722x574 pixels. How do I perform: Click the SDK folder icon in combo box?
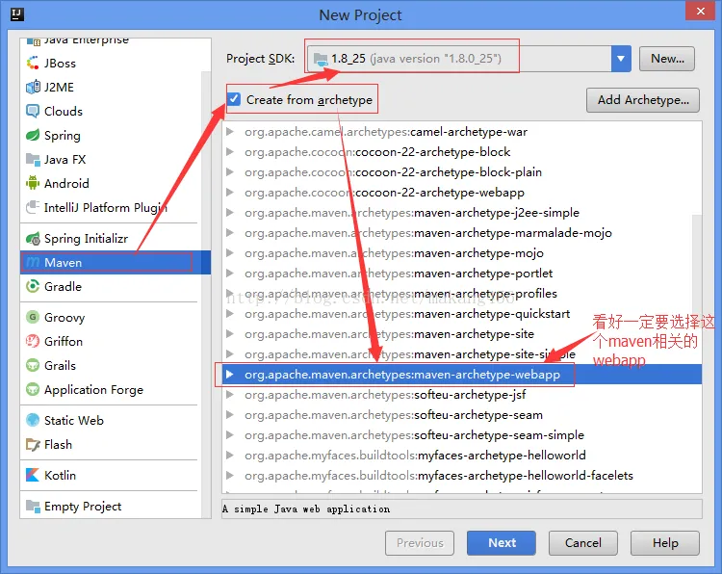coord(321,59)
